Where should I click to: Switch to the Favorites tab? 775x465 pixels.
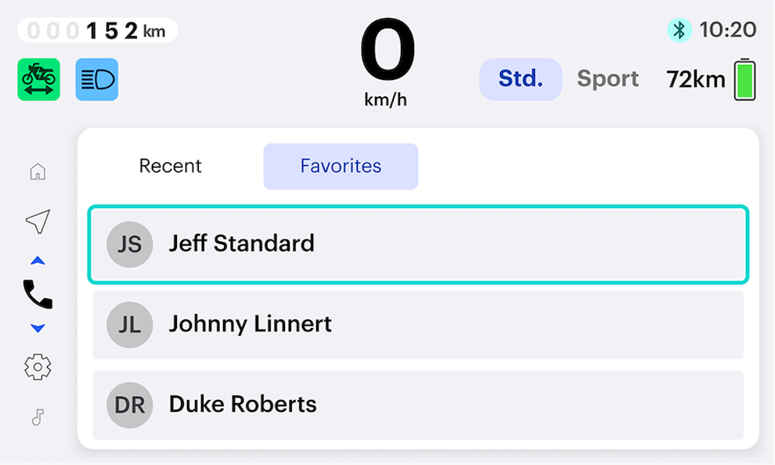[x=341, y=166]
